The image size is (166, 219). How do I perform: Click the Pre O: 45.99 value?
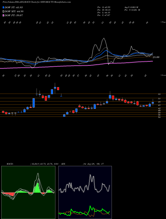click(x=104, y=7)
